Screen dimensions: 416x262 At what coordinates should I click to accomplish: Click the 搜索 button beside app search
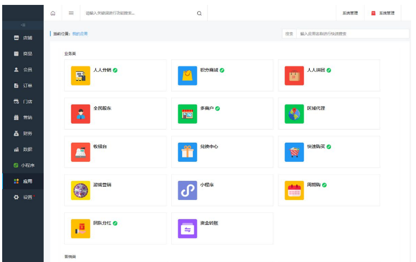click(x=289, y=34)
